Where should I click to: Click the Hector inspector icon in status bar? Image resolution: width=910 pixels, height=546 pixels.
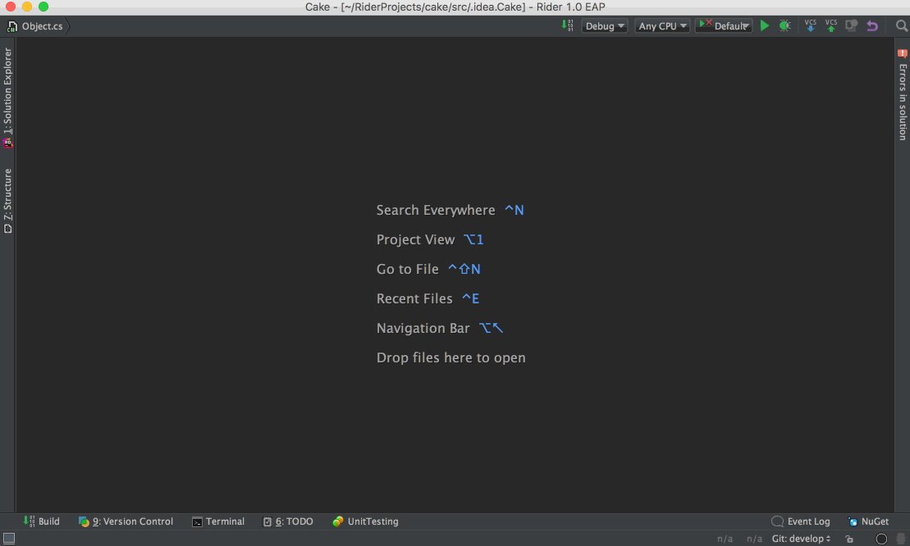pos(901,539)
